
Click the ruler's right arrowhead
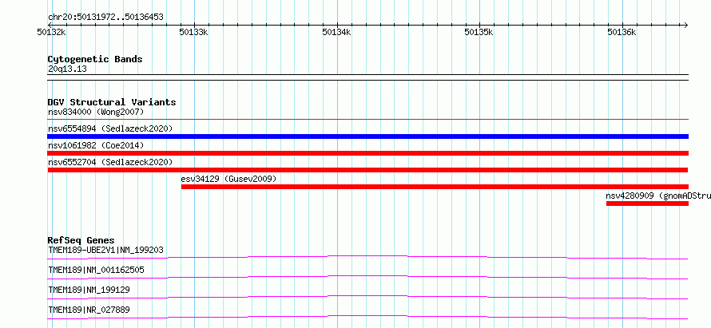(x=686, y=25)
